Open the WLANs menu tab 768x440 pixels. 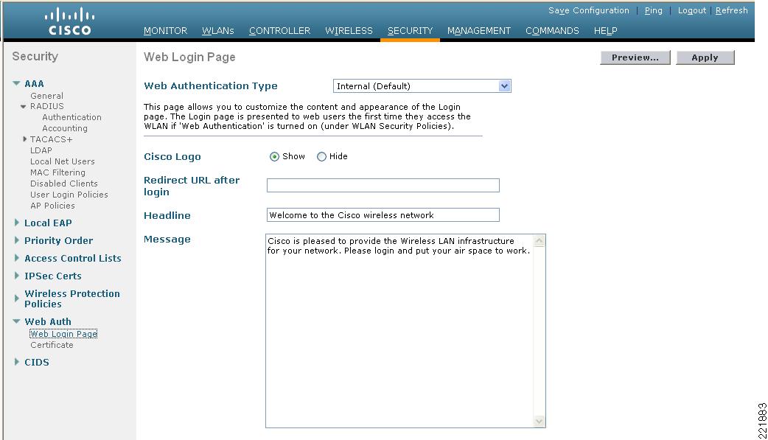pyautogui.click(x=218, y=31)
